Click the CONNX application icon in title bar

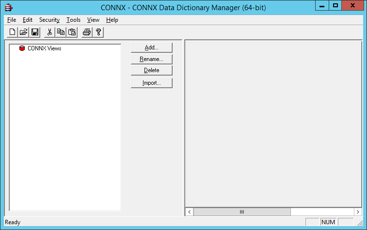tap(9, 7)
